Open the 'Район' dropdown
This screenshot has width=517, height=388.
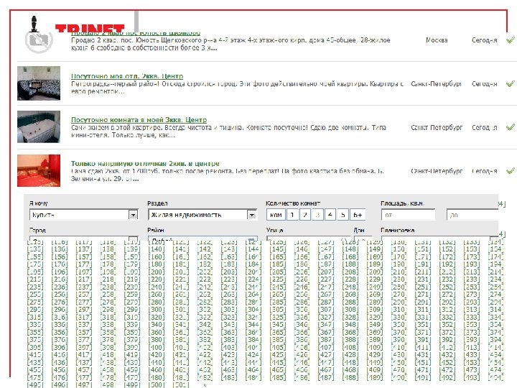(202, 239)
